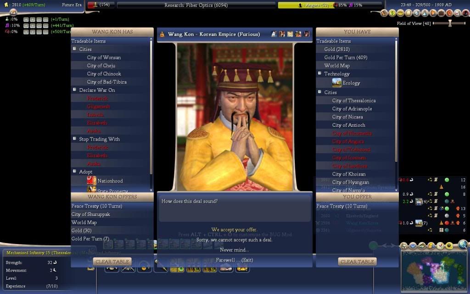Switch to globe view magnifier icon
The width and height of the screenshot is (470, 294).
pyautogui.click(x=463, y=245)
